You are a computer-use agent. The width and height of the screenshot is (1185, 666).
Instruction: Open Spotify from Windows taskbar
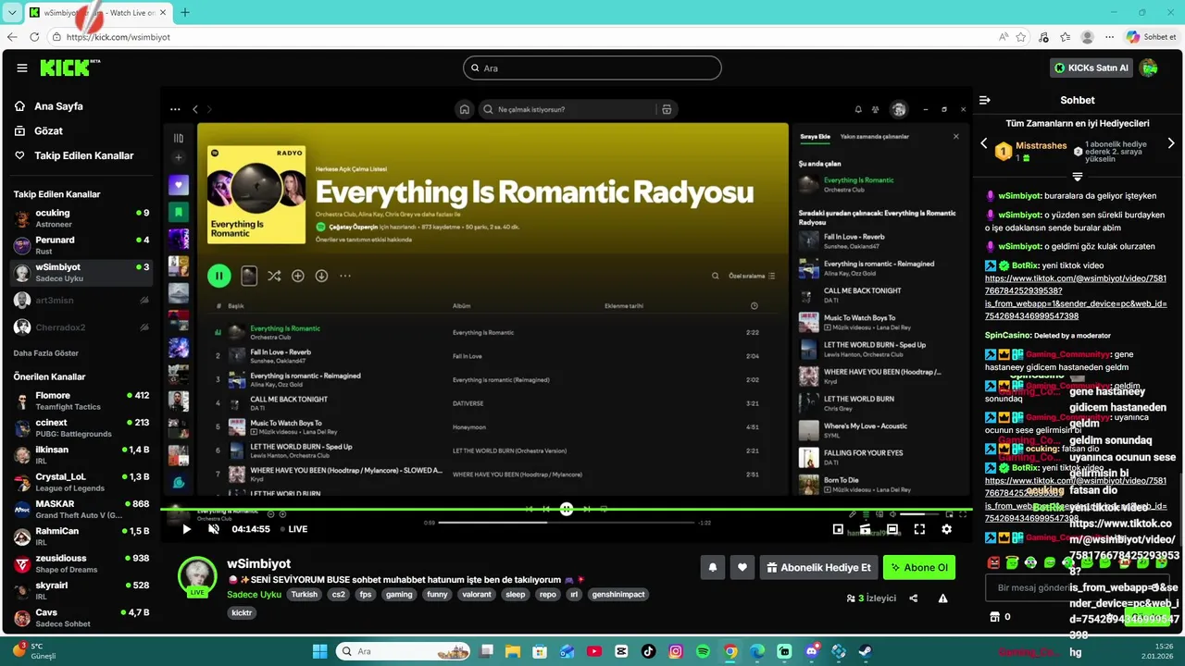pyautogui.click(x=703, y=651)
